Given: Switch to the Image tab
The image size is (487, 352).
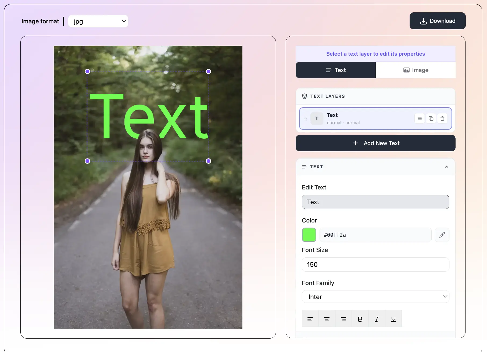Looking at the screenshot, I should (x=416, y=70).
